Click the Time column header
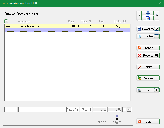The image size is (164, 128). [84, 21]
